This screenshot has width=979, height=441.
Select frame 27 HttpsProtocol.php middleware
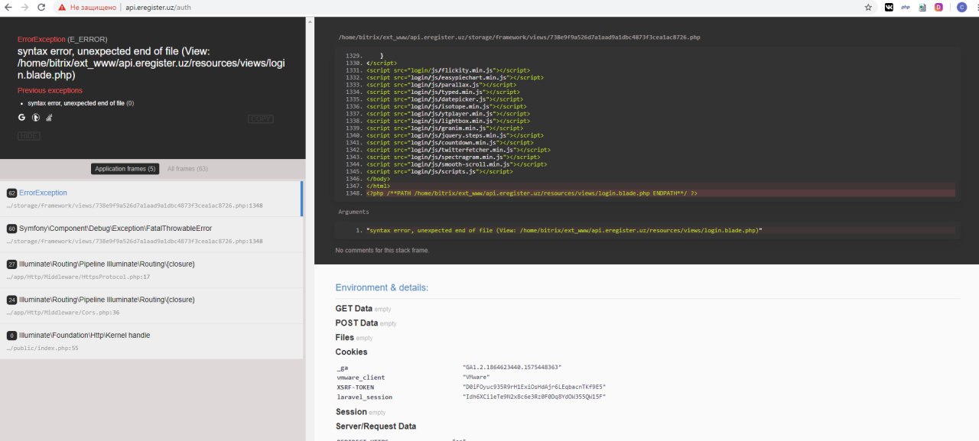click(151, 270)
